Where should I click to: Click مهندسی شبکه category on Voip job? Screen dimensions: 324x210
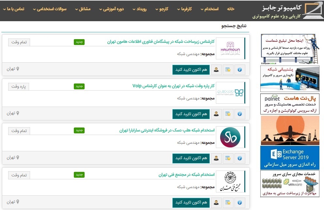[188, 98]
